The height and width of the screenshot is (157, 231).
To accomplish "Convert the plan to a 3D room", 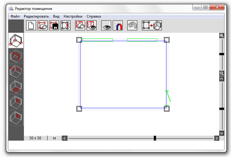I will pos(152,25).
